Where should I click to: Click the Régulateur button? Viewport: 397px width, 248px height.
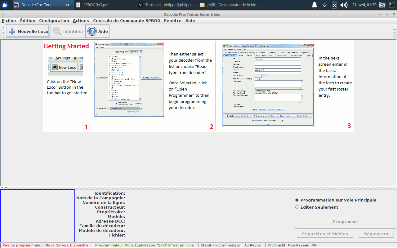coord(376,234)
